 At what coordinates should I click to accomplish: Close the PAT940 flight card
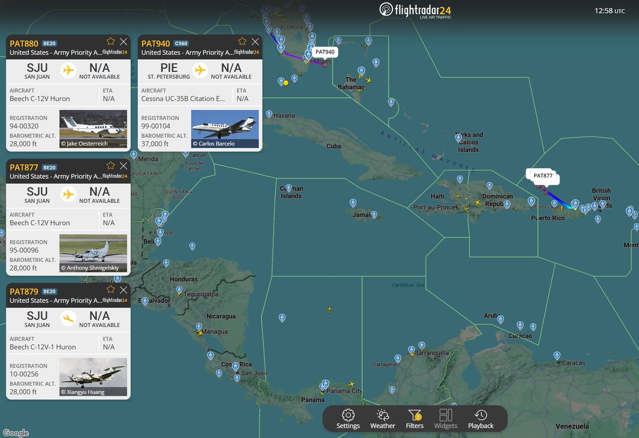click(256, 42)
